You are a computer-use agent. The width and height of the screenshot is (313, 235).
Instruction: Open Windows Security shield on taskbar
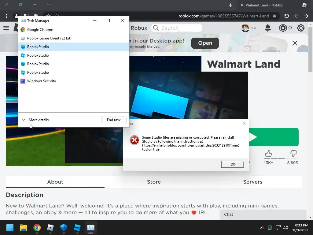(x=64, y=228)
